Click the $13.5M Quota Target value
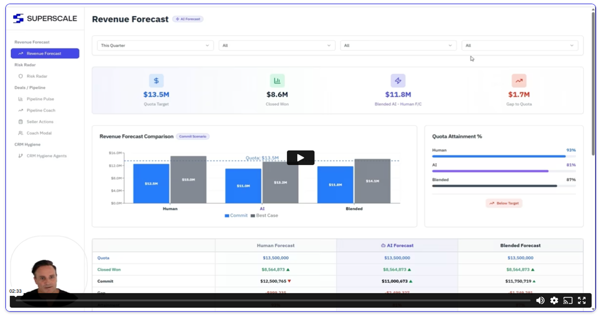 [156, 94]
